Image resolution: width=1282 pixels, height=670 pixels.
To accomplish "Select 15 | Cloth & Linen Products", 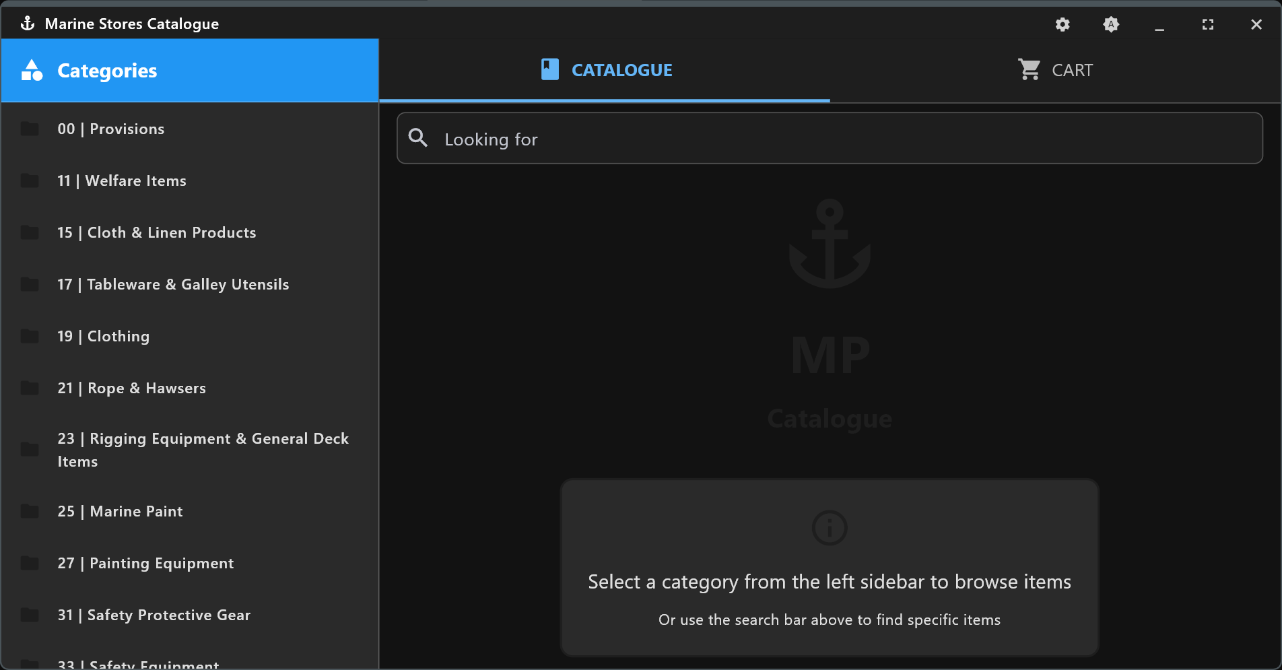I will pyautogui.click(x=190, y=232).
